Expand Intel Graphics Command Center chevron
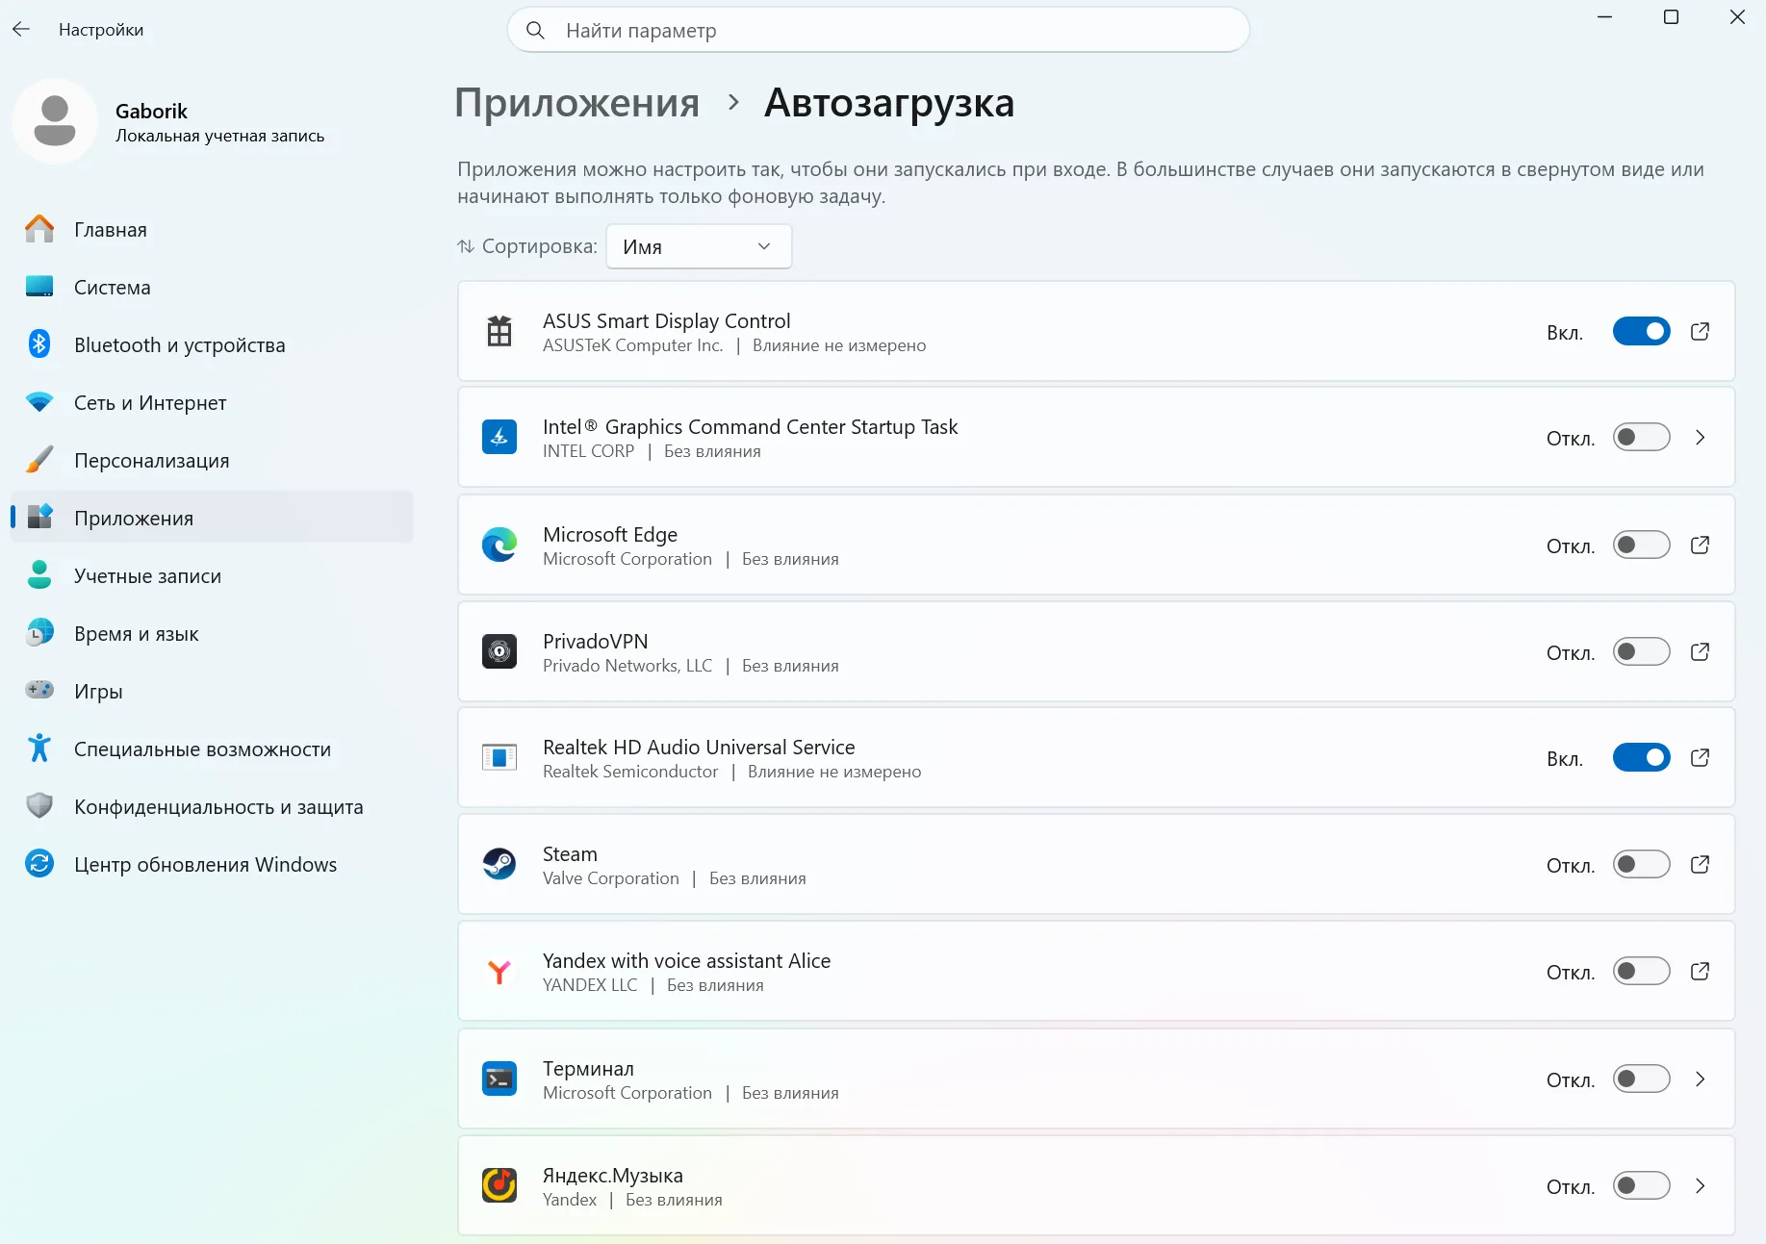1766x1244 pixels. point(1701,438)
